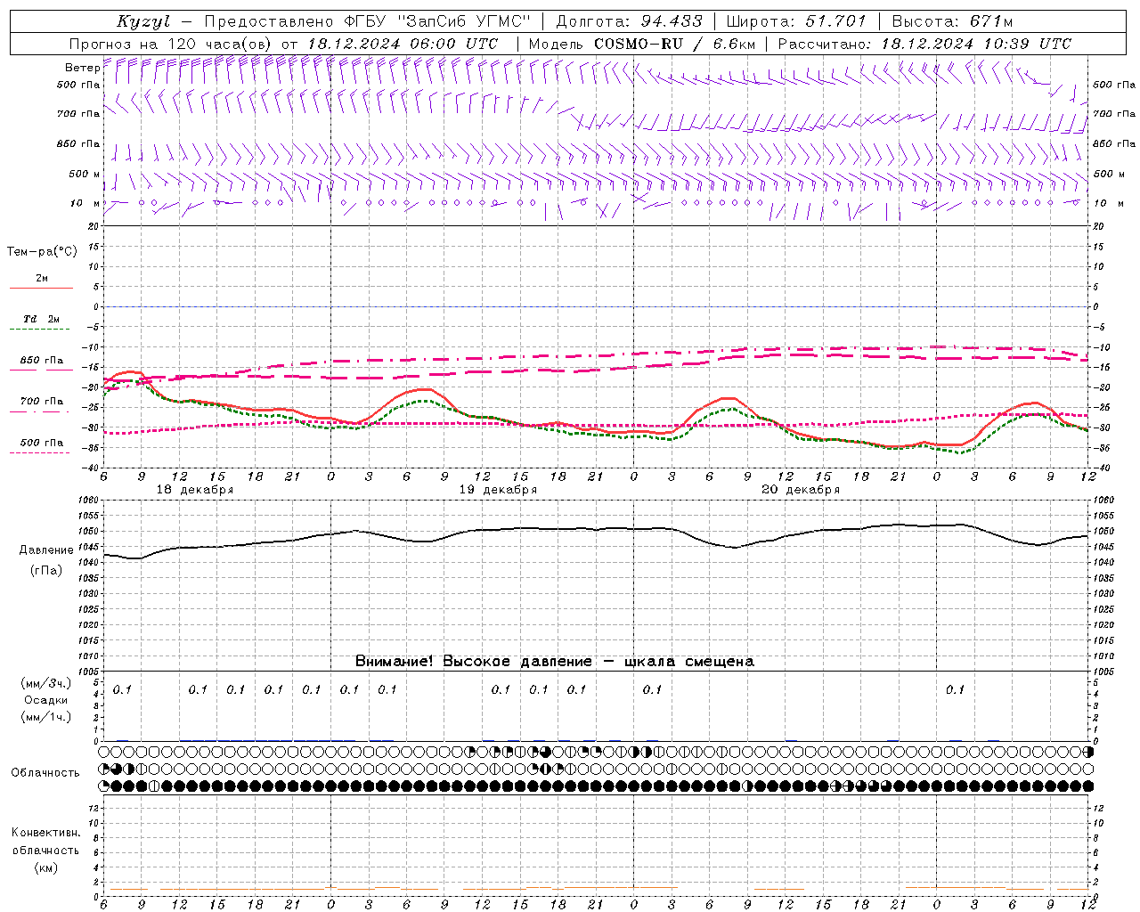Click the station name "Kyzyl" in the header

tap(143, 21)
